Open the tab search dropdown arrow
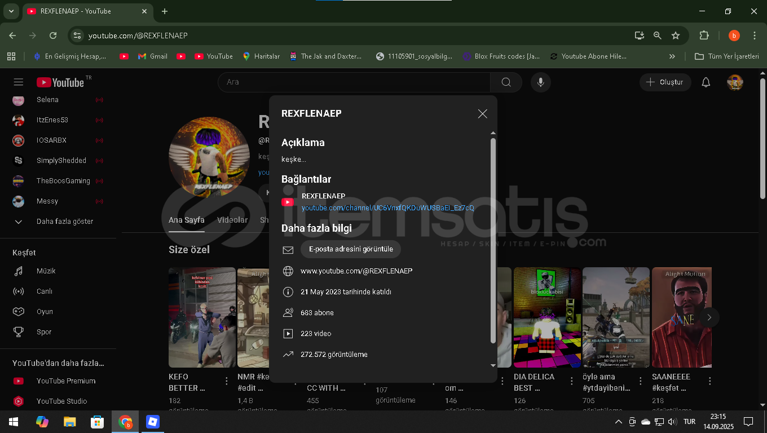Screen dimensions: 767x433 coord(11,11)
